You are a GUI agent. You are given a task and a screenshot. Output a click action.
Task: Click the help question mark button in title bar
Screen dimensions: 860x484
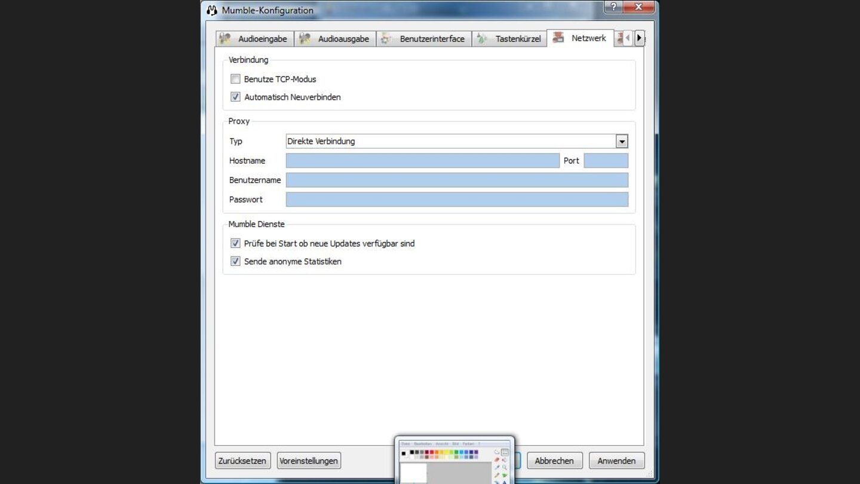(613, 7)
